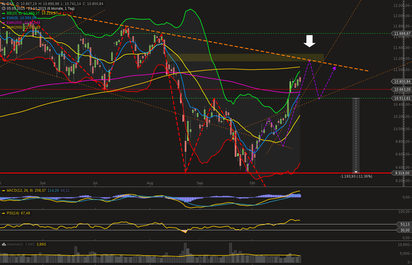This screenshot has width=412, height=265.
Task: Click the close value C: 10.800,84
Action: click(93, 4)
